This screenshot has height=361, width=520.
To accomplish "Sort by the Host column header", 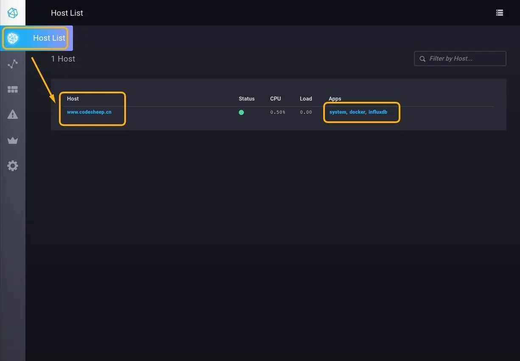I will pyautogui.click(x=73, y=98).
